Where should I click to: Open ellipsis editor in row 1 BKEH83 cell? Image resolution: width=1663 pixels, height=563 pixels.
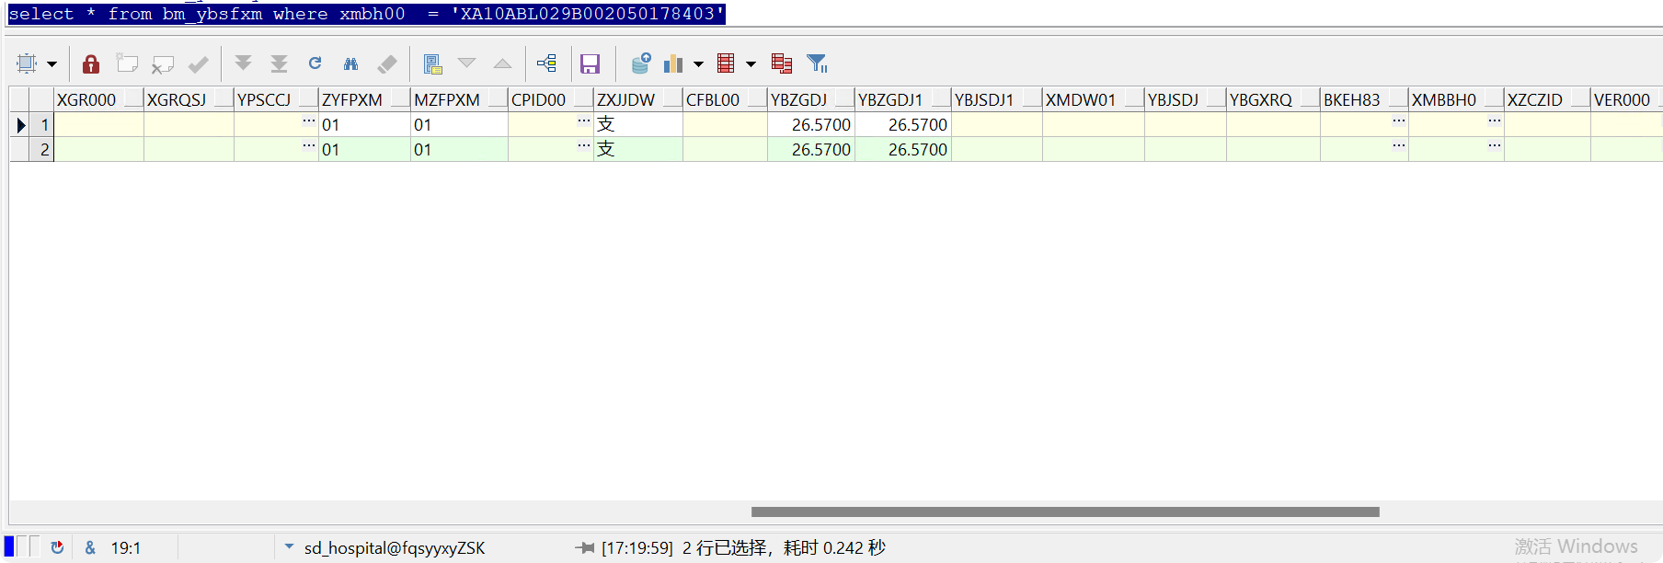click(1399, 121)
